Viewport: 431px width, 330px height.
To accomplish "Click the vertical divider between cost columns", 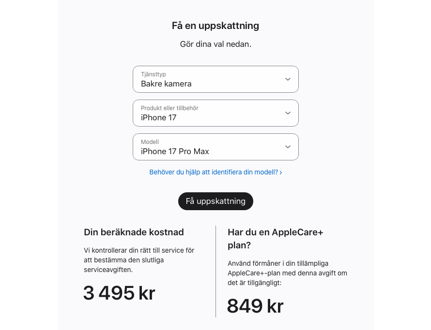I will (x=216, y=272).
